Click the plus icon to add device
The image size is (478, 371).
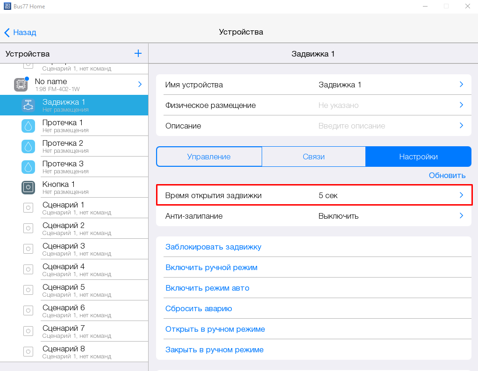pos(138,54)
